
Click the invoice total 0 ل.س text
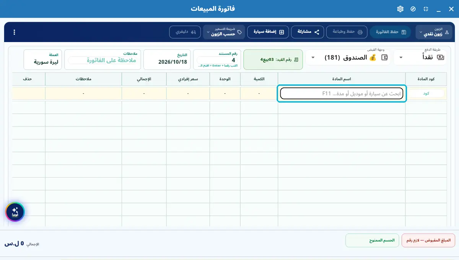pyautogui.click(x=14, y=244)
